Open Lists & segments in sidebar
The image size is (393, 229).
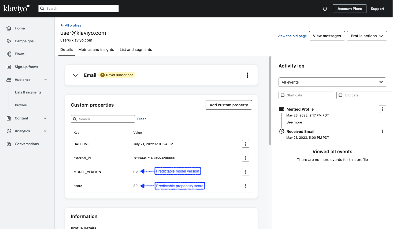28,92
